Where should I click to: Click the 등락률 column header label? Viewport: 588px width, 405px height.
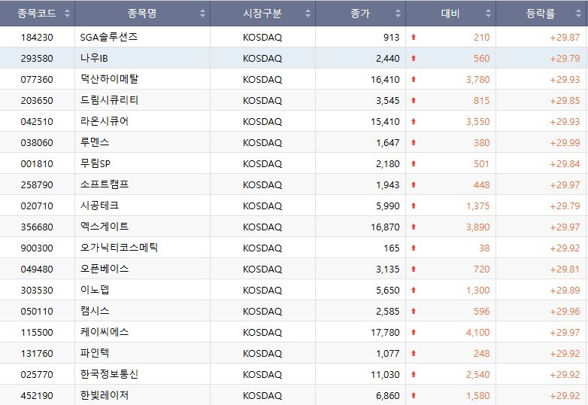[x=541, y=14]
